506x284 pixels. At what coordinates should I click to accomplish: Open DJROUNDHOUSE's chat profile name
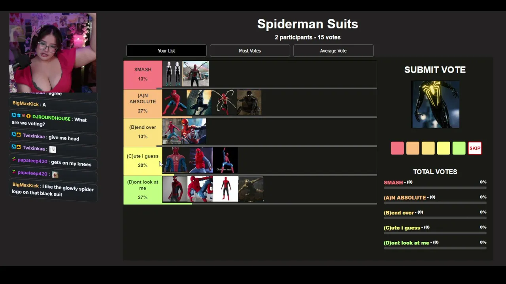(x=51, y=119)
